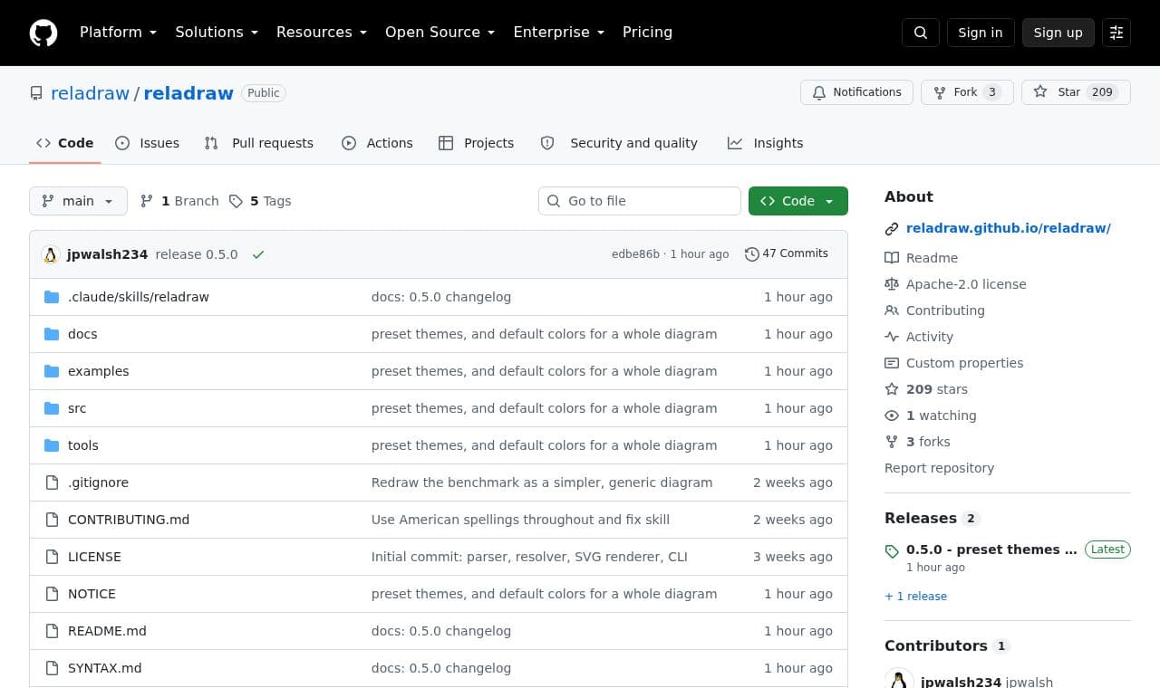
Task: Expand the Open Source menu
Action: [440, 33]
